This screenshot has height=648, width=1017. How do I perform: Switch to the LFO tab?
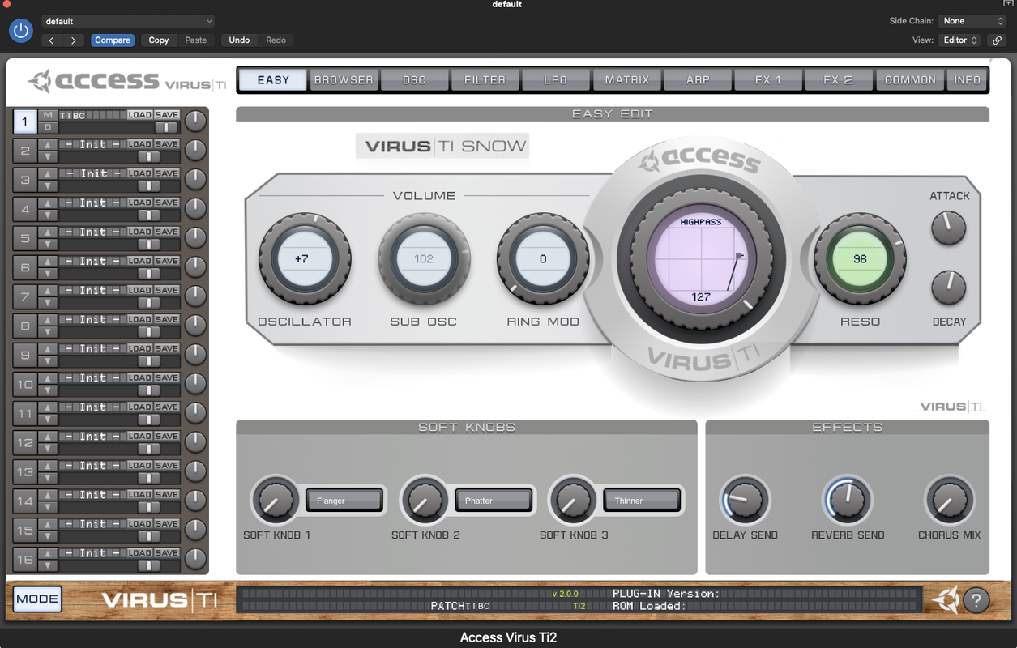(x=556, y=79)
